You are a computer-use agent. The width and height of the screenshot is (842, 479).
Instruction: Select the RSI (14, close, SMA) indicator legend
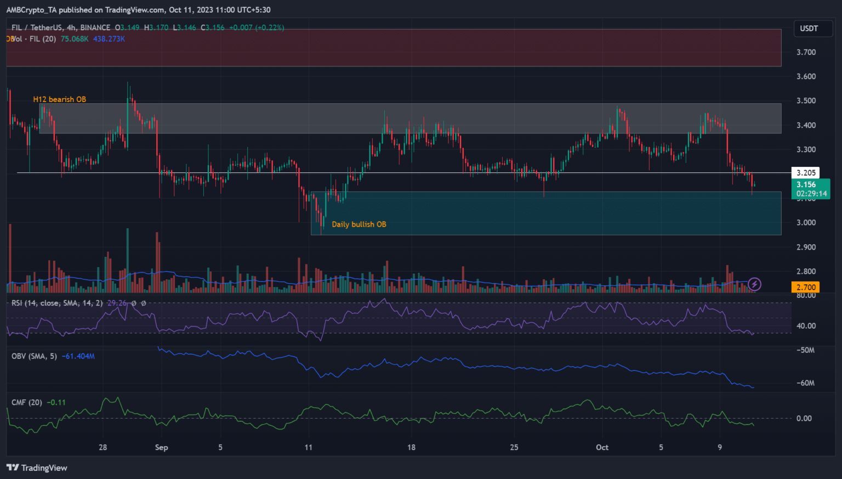tap(57, 303)
